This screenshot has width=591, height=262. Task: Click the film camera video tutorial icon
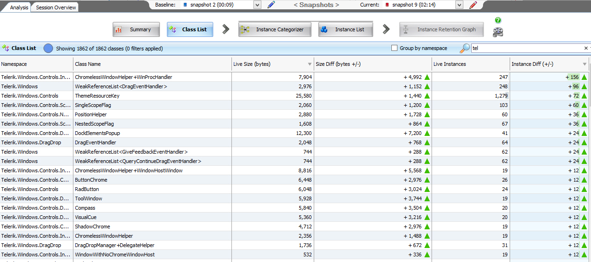498,32
